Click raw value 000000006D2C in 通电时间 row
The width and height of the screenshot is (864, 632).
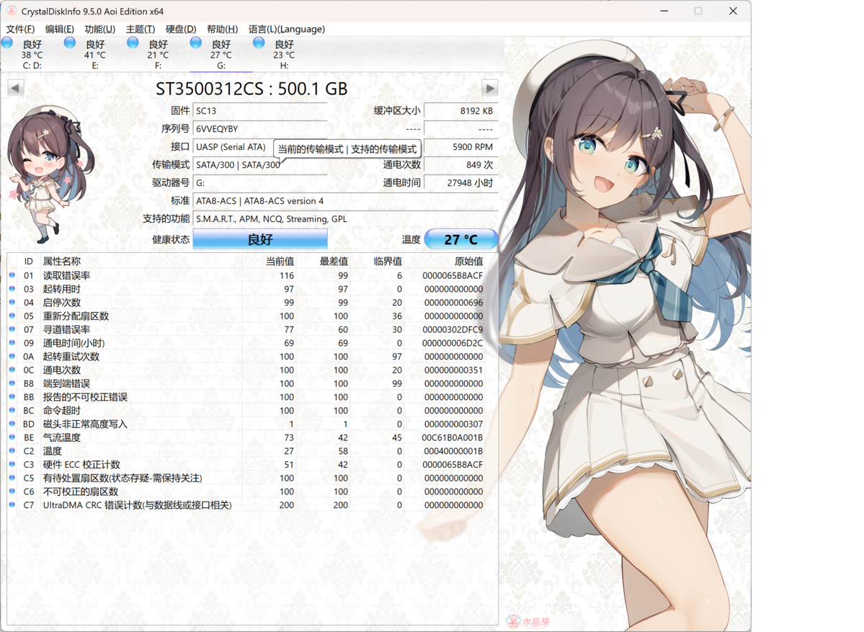[x=453, y=343]
